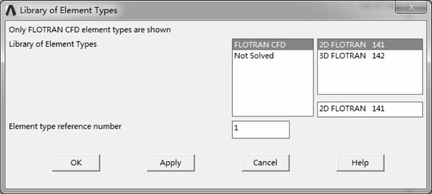The image size is (432, 194).
Task: Click the Apply button
Action: (170, 163)
